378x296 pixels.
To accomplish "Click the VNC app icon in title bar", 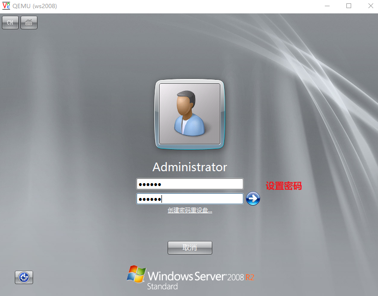I will tap(6, 6).
